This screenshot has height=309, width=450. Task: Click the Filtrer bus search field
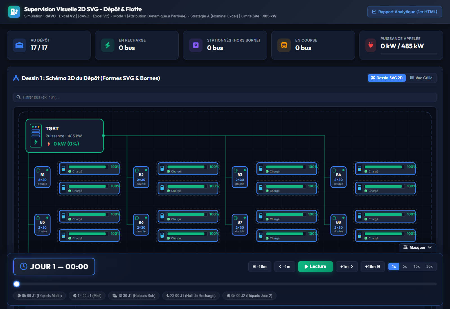(x=225, y=97)
